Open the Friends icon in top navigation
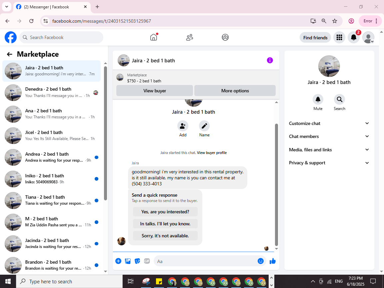 (190, 37)
